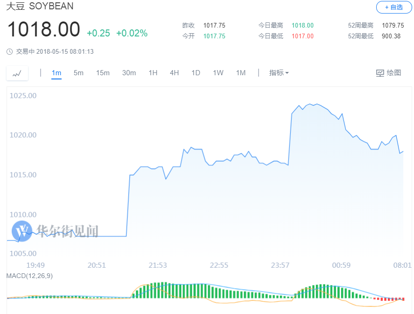Open the 1M monthly chart
The image size is (414, 314).
pyautogui.click(x=240, y=73)
